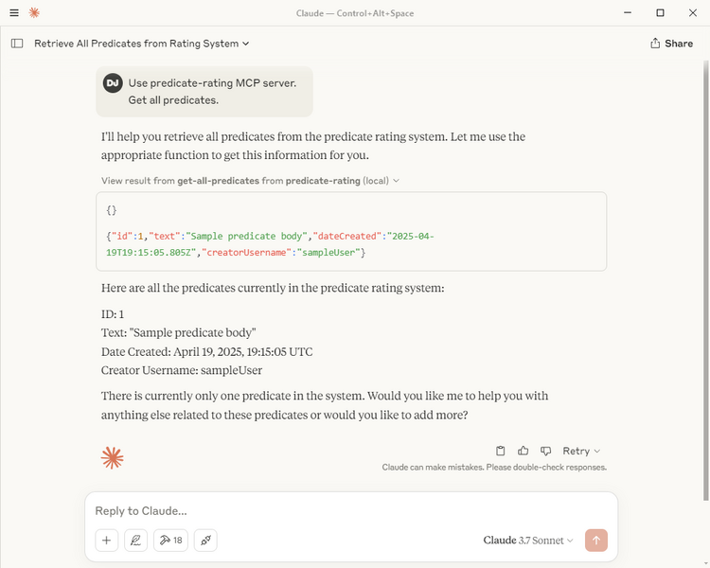Image resolution: width=710 pixels, height=568 pixels.
Task: Open the Retry dropdown
Action: click(581, 451)
